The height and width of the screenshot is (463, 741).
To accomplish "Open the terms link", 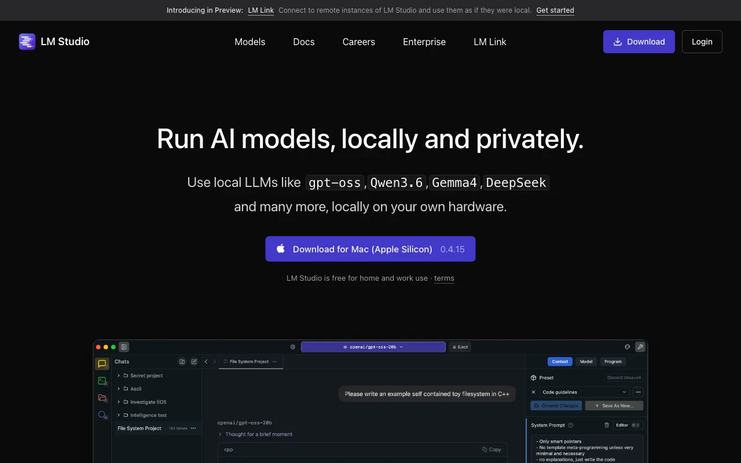I will click(444, 278).
